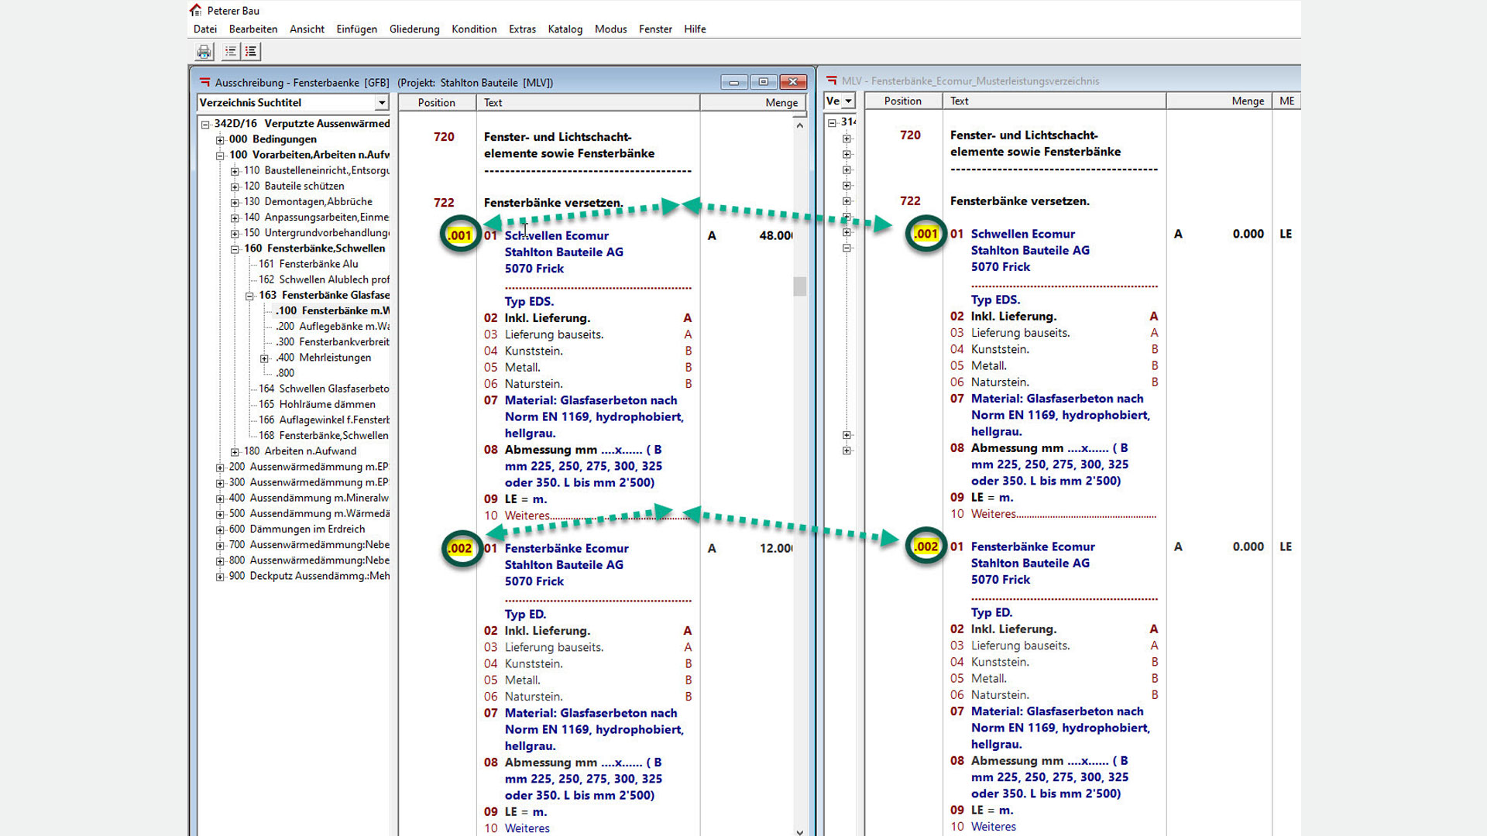Expand the .400 Mehrleistungen node
This screenshot has height=836, width=1487.
point(264,358)
